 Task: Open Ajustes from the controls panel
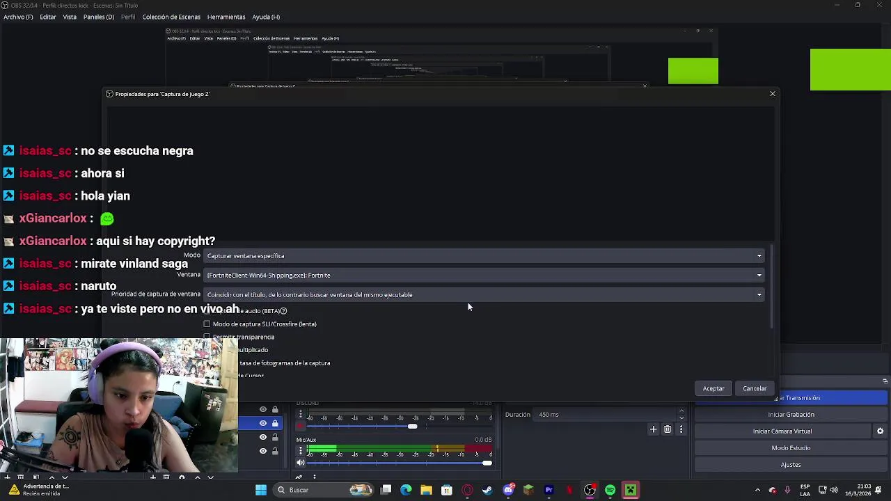(791, 465)
